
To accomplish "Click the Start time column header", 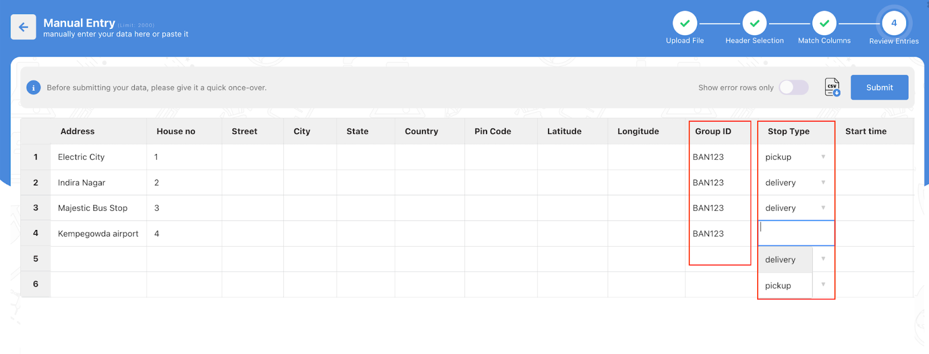I will click(x=865, y=132).
